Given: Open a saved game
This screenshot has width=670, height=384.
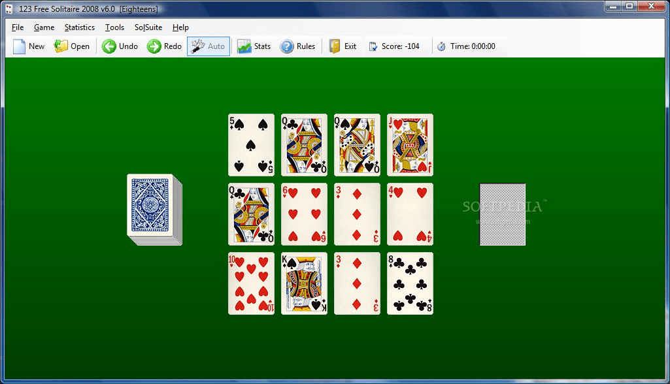Looking at the screenshot, I should click(72, 46).
